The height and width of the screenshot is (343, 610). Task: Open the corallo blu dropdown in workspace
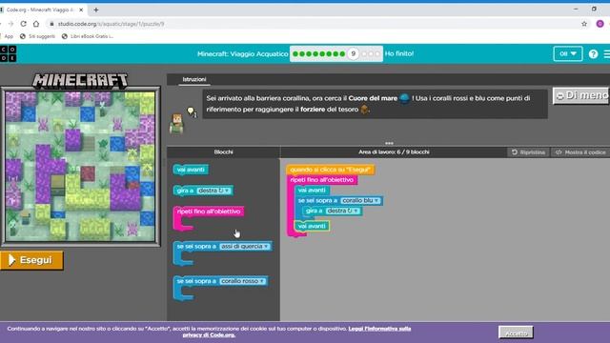click(x=360, y=200)
